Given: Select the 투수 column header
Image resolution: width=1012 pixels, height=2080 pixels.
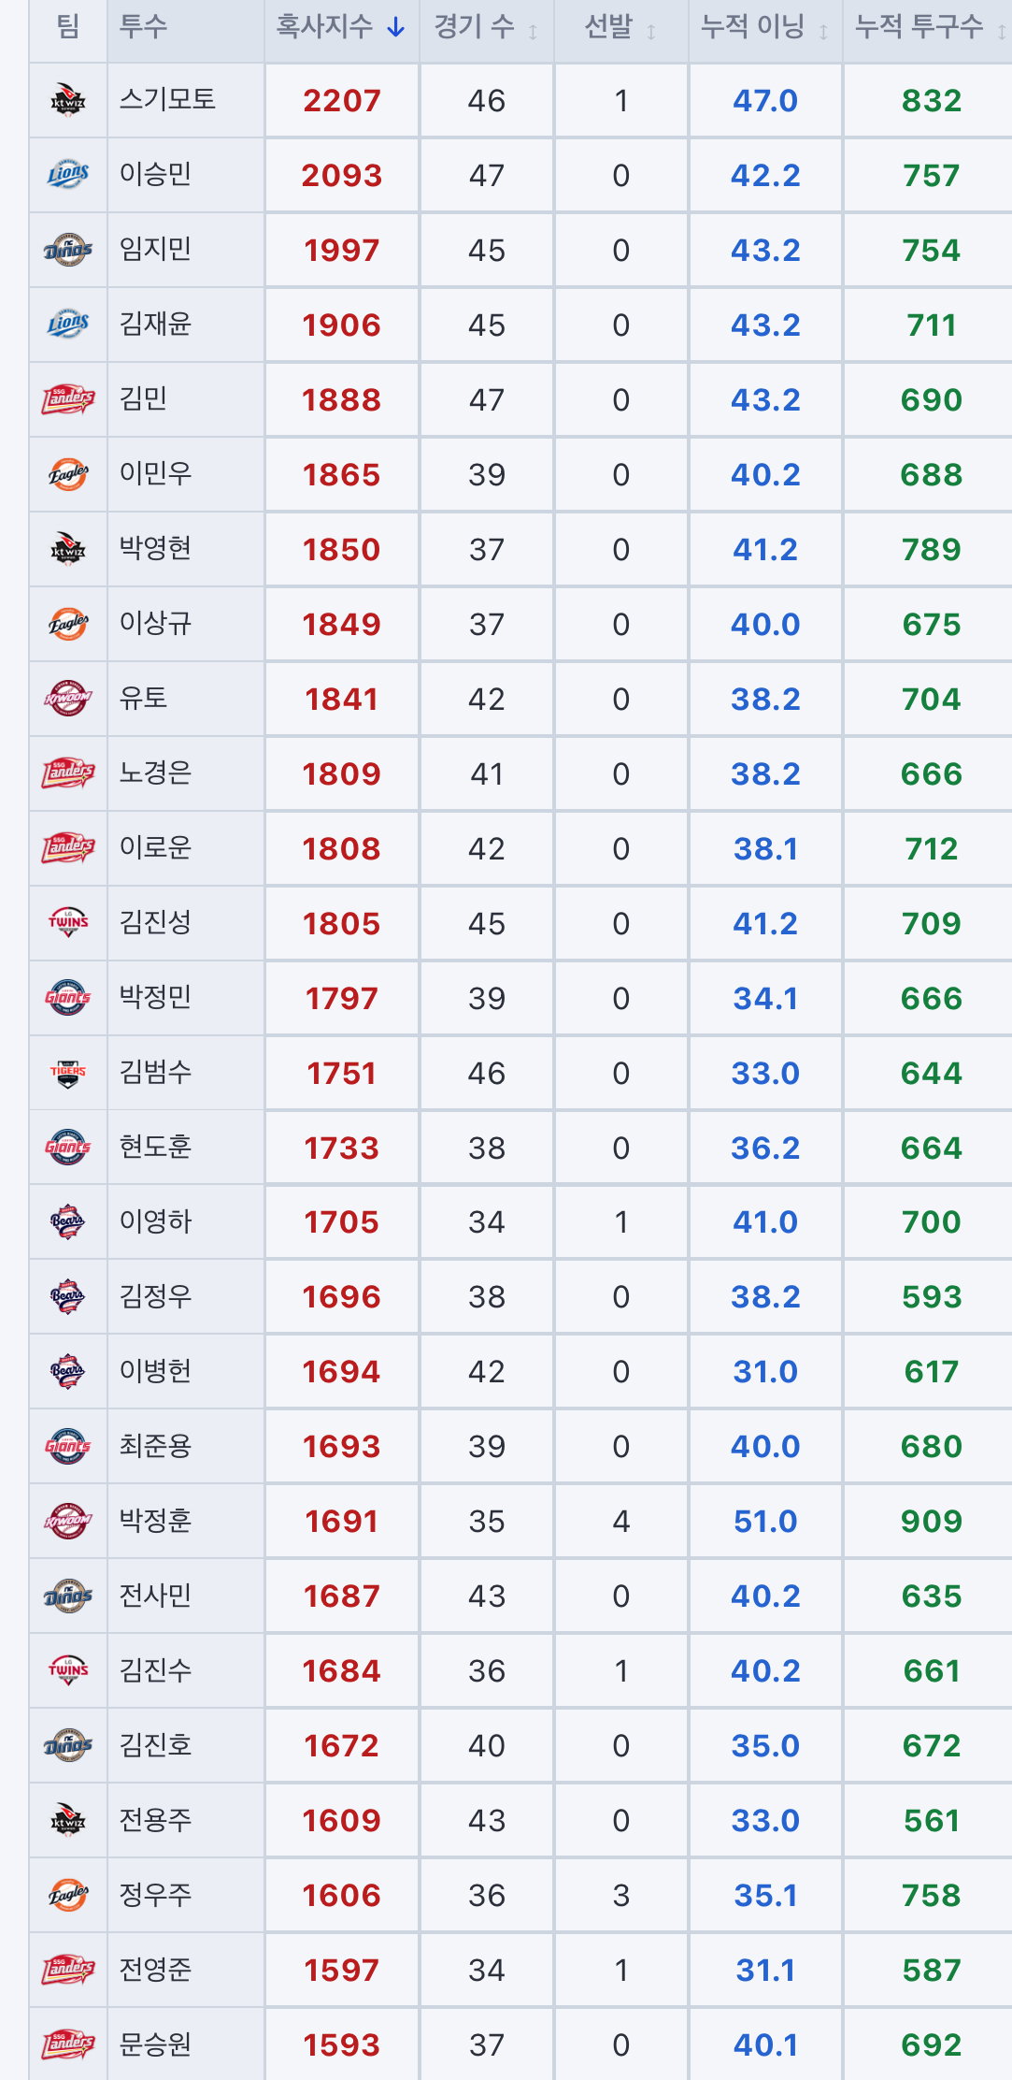Looking at the screenshot, I should coord(143,26).
